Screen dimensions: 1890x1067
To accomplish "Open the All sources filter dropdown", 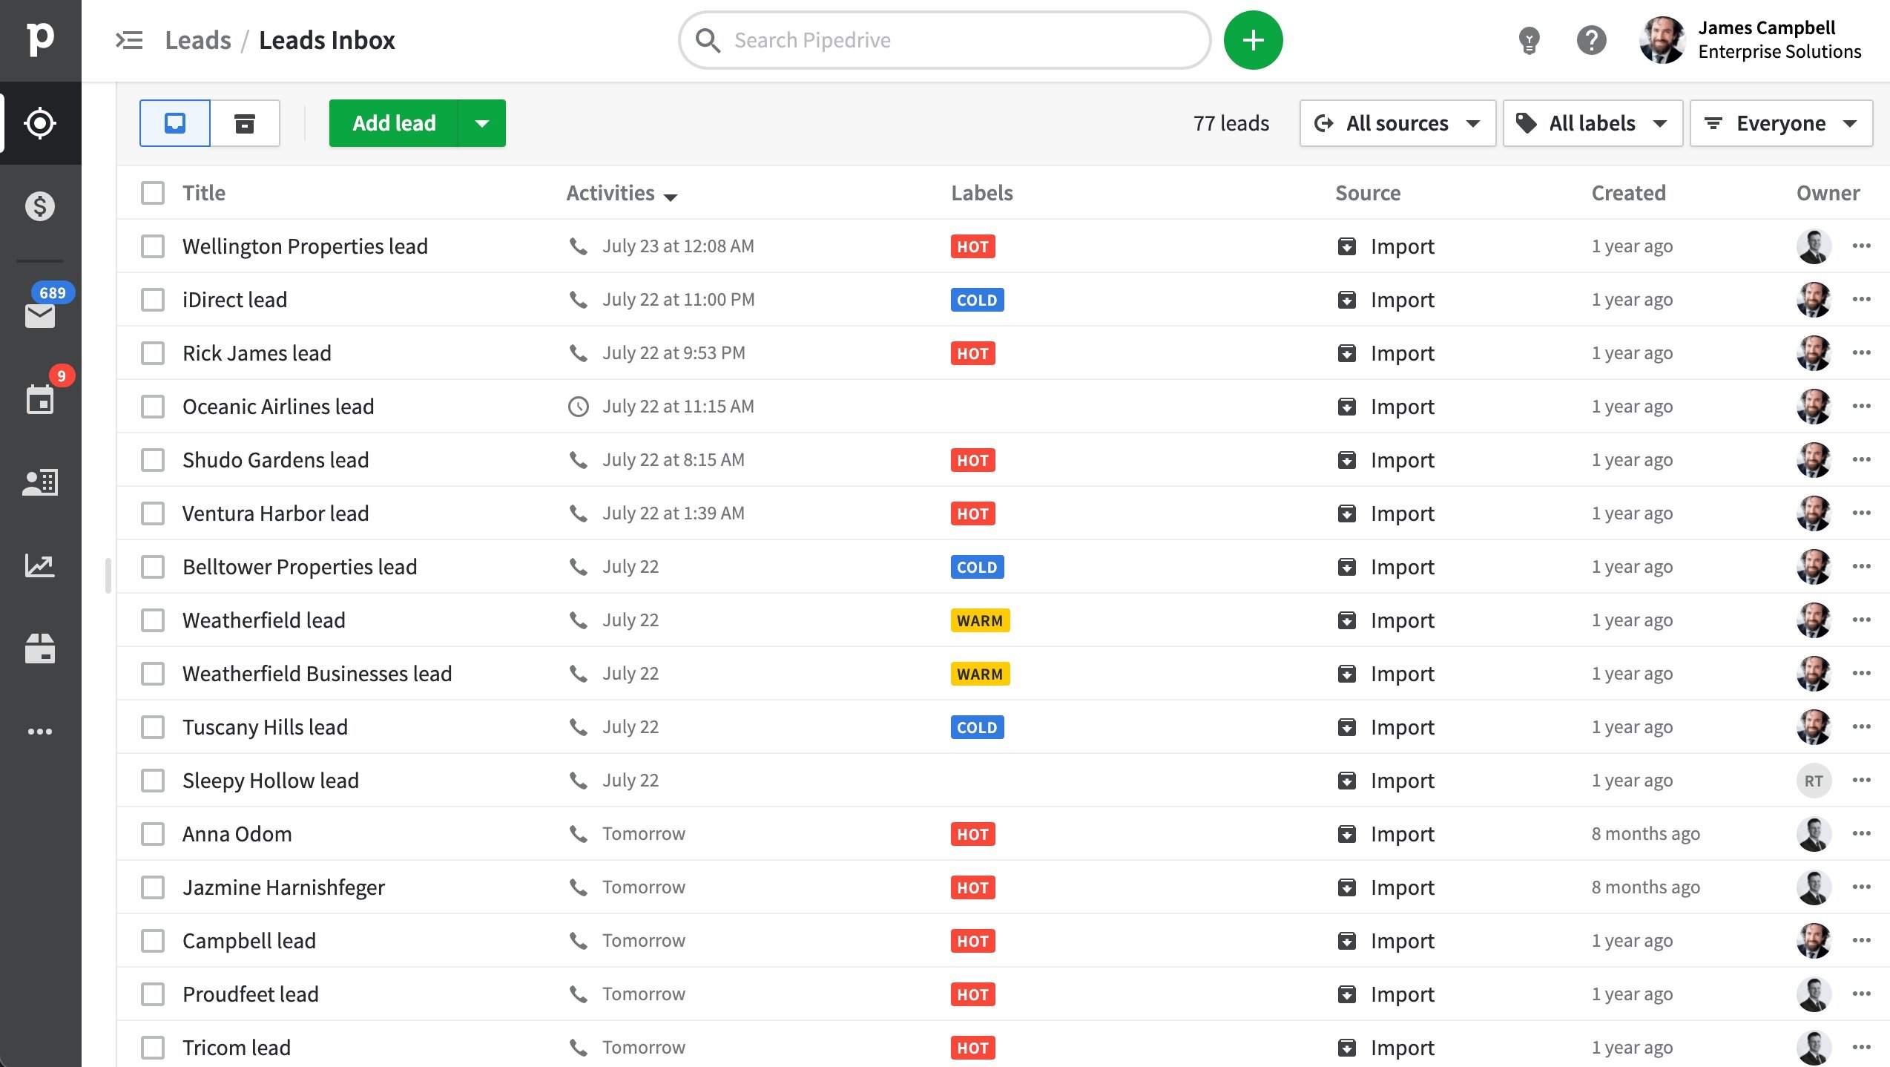I will [x=1397, y=122].
